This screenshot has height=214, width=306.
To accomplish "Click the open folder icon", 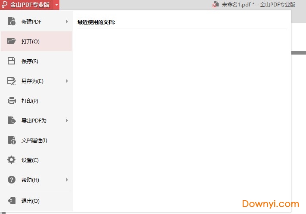I will (11, 41).
